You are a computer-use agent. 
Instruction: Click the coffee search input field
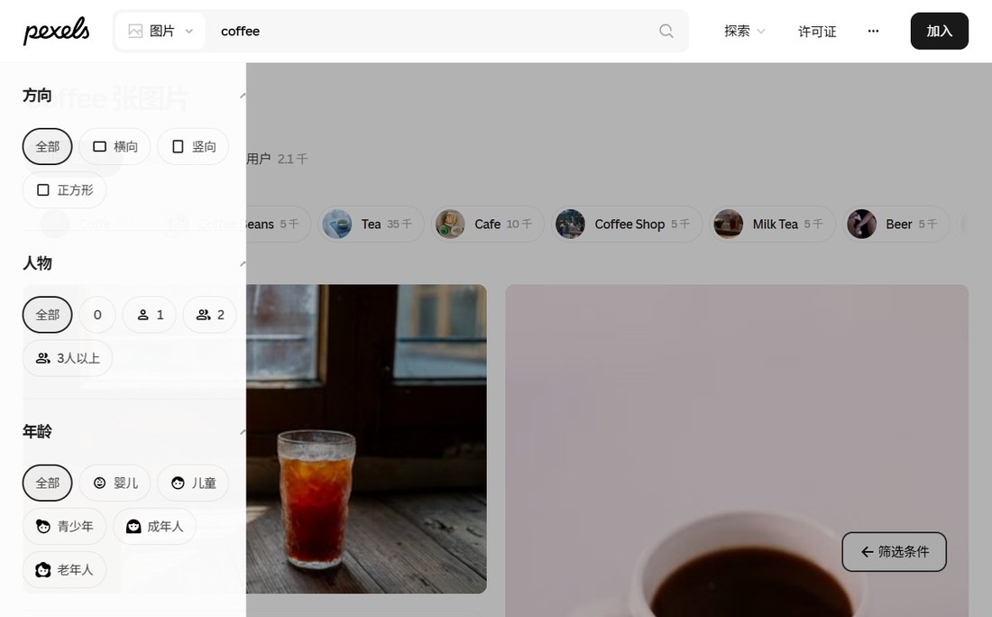click(430, 31)
